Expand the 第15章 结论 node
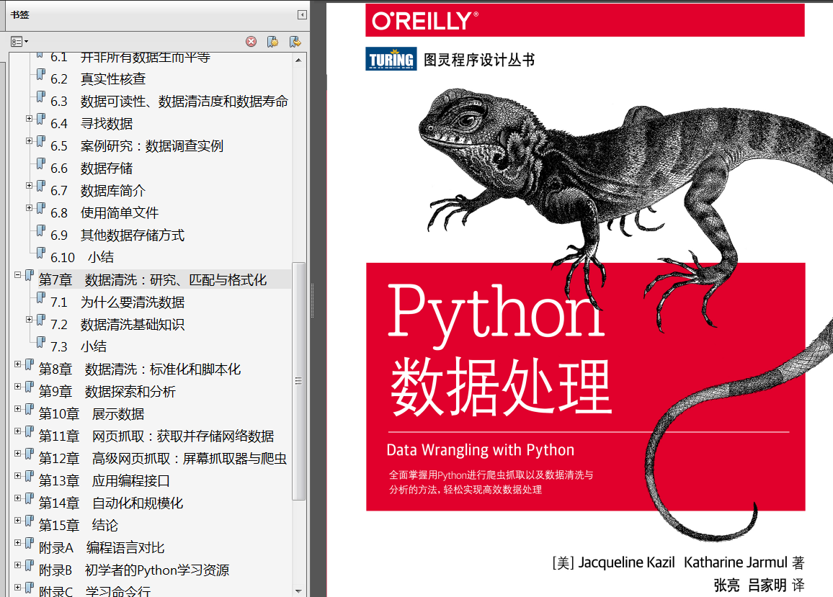Image resolution: width=833 pixels, height=597 pixels. [17, 520]
